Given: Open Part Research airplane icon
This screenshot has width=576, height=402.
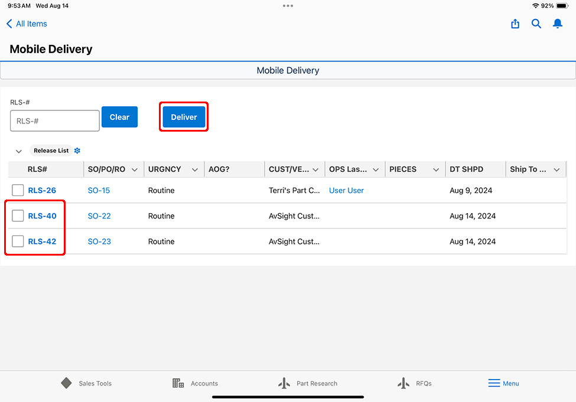Looking at the screenshot, I should [x=284, y=383].
